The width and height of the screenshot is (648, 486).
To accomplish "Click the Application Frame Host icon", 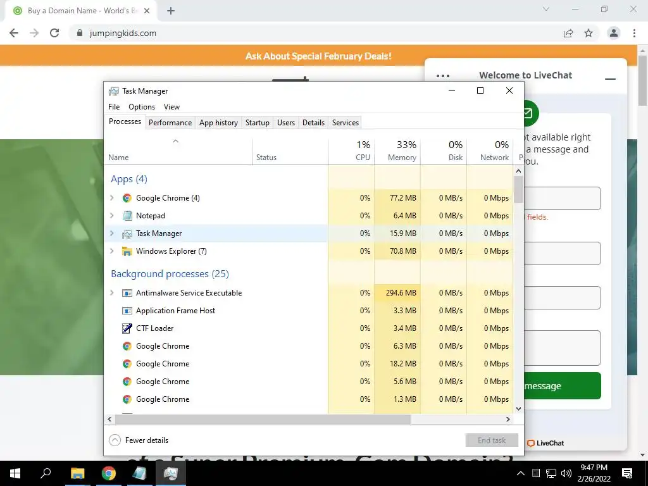I will (127, 311).
